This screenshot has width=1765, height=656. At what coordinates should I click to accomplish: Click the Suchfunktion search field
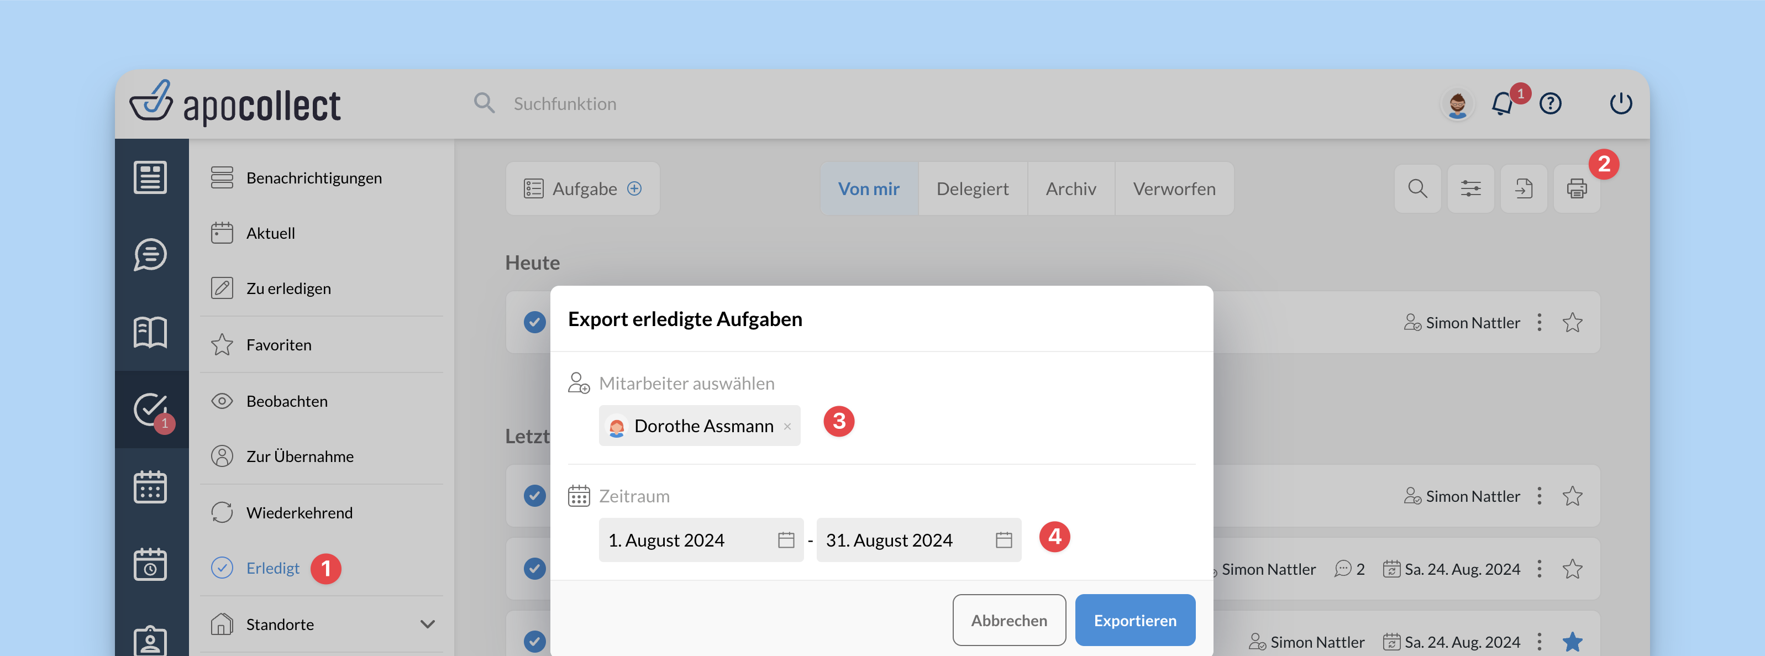[565, 104]
